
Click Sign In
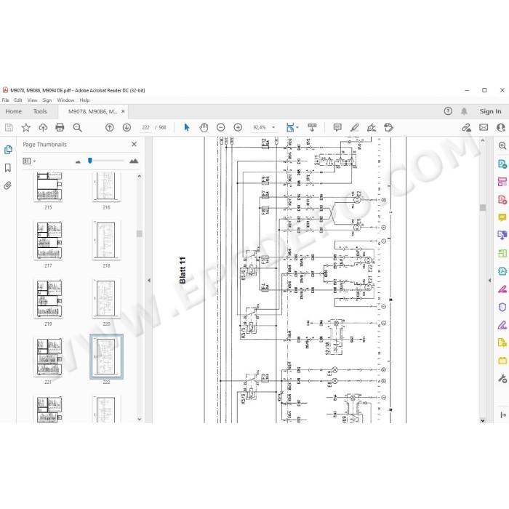[490, 111]
